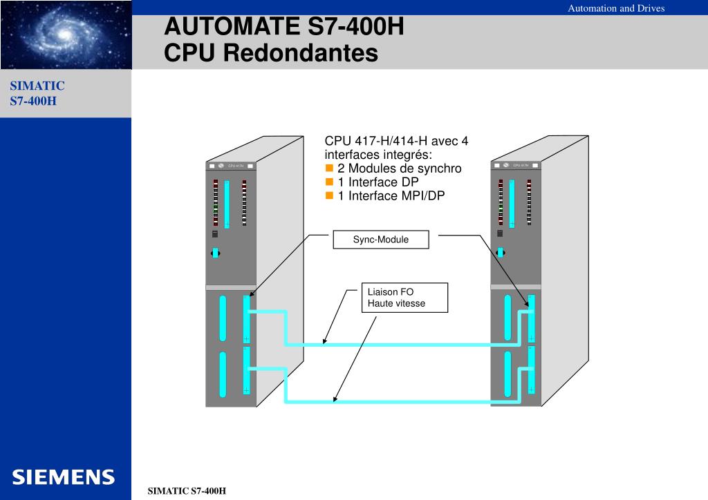Click the right CPU's right LED indicator column
This screenshot has height=500, width=708.
tap(529, 202)
